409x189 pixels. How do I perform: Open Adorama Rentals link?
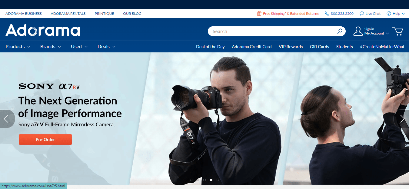tap(68, 14)
